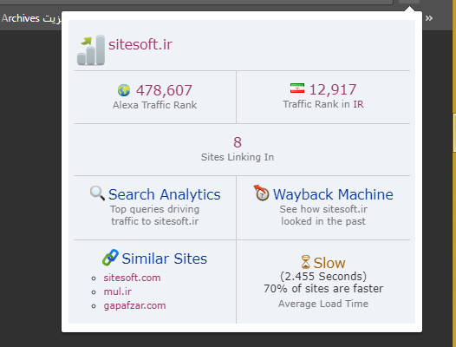Screen dimensions: 456x347
Task: Open the Wayback Machine link
Action: point(333,194)
